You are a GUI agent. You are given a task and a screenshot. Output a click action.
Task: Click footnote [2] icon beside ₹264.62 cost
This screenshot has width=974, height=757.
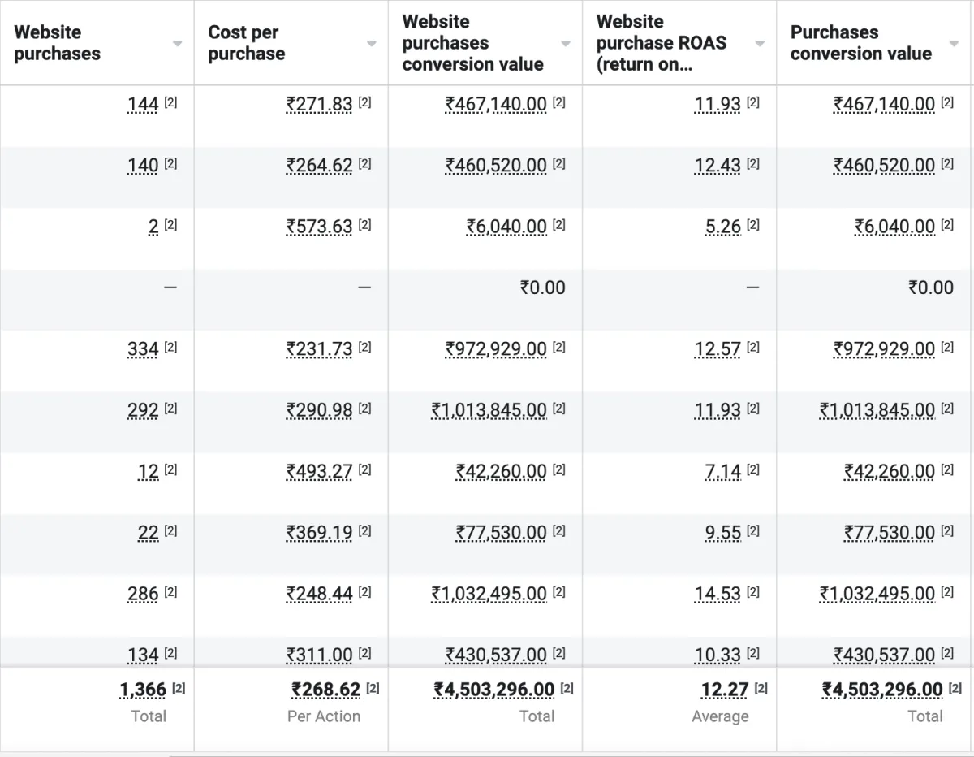point(364,163)
